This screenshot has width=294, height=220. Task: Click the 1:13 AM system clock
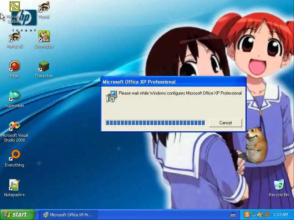(x=280, y=214)
